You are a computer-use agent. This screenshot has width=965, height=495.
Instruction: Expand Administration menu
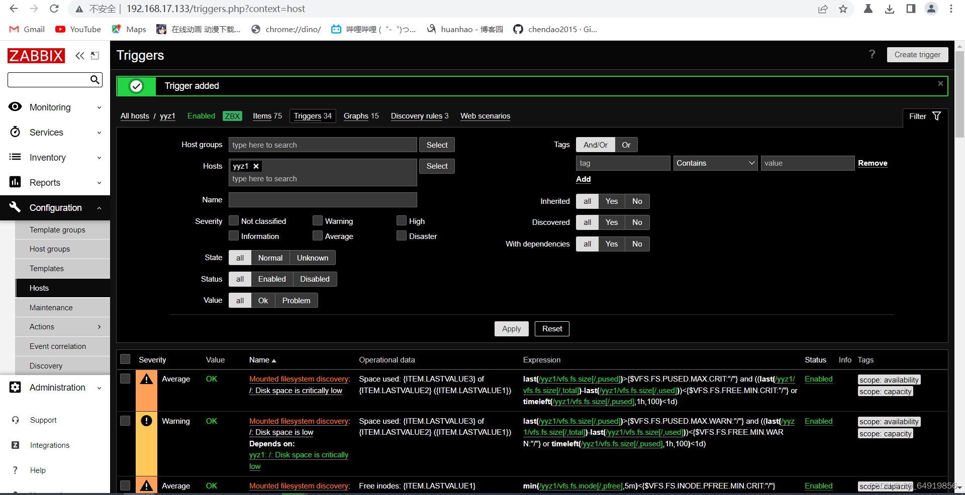click(55, 388)
